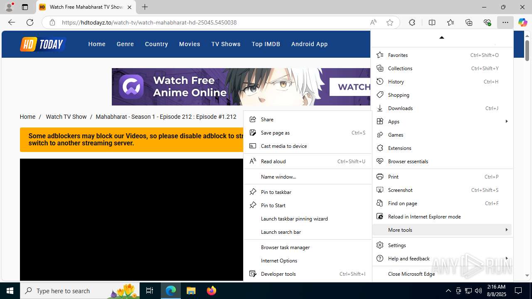Screen dimensions: 532x299
Task: Open Browser task manager
Action: [x=307, y=247]
